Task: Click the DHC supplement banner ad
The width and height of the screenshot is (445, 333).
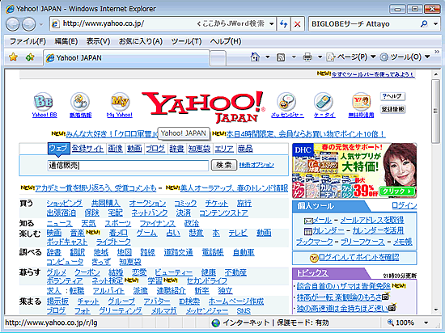Action: tap(354, 171)
